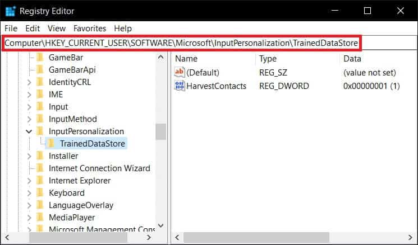Click the REG_DWORD type cell
418x245 pixels.
[x=284, y=86]
